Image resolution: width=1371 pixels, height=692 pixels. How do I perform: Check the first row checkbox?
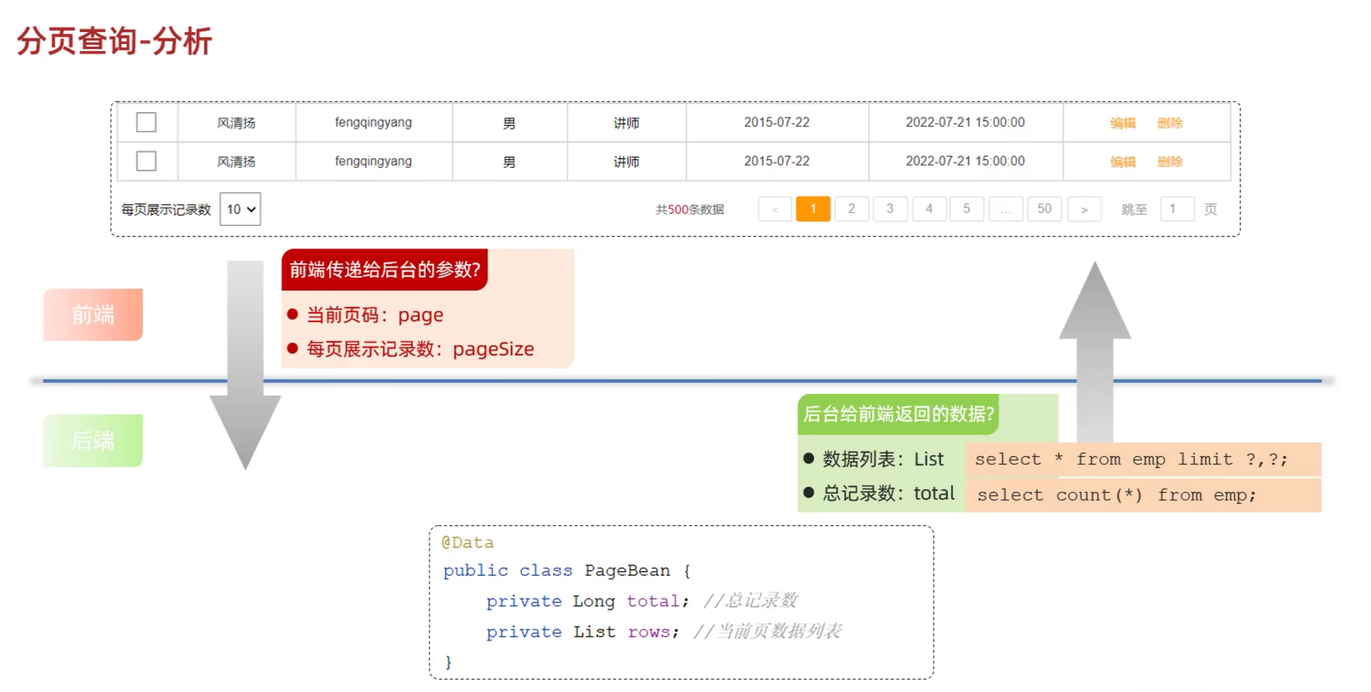pos(146,122)
